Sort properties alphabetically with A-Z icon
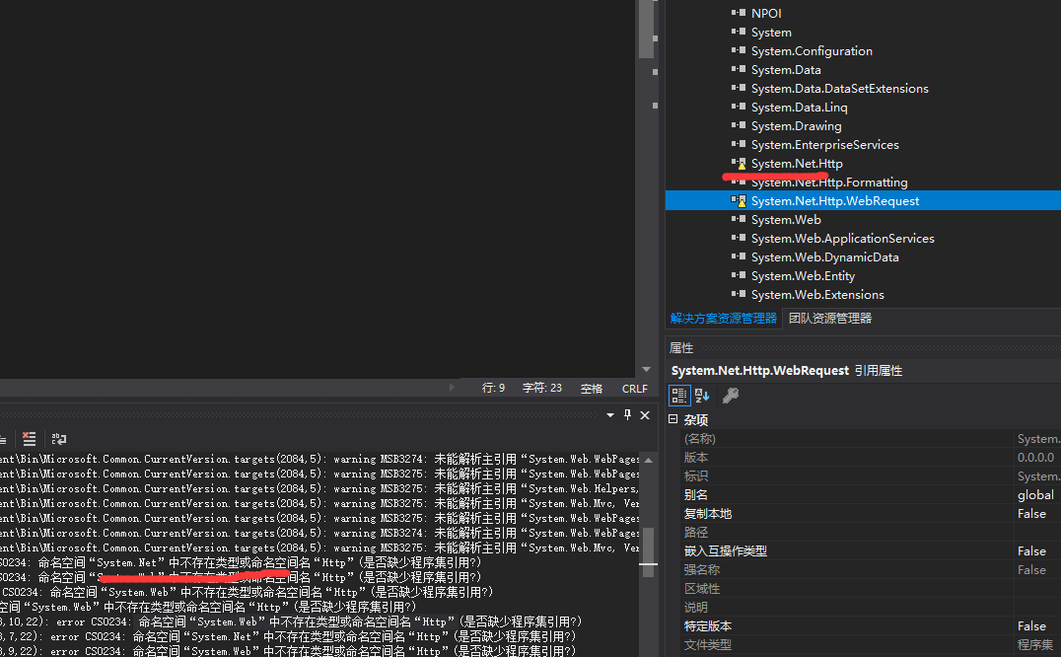 pyautogui.click(x=702, y=396)
